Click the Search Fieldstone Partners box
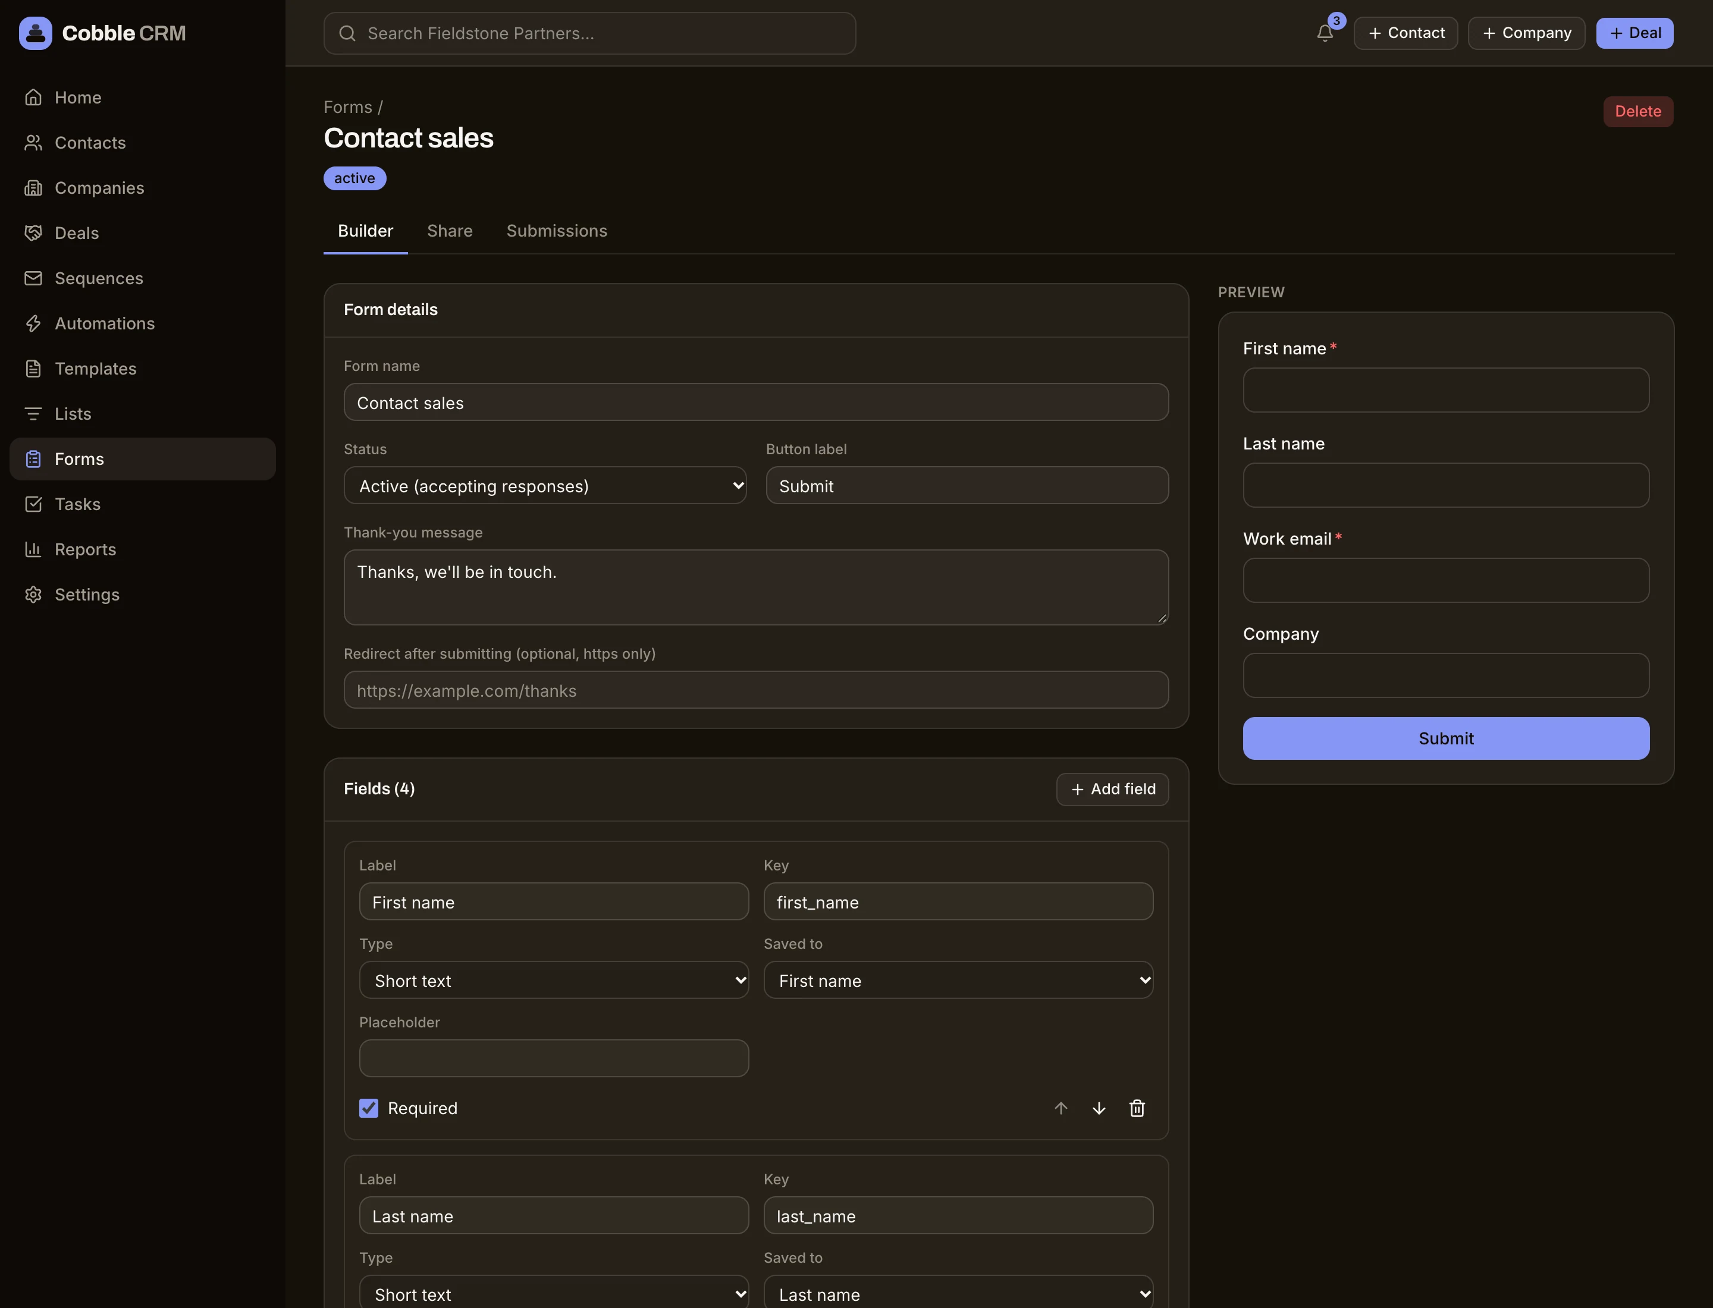Screen dimensions: 1713x1308 click(x=589, y=33)
